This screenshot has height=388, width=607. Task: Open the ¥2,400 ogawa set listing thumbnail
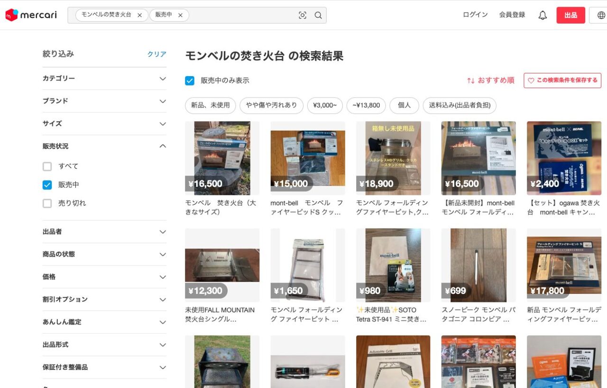(x=564, y=158)
